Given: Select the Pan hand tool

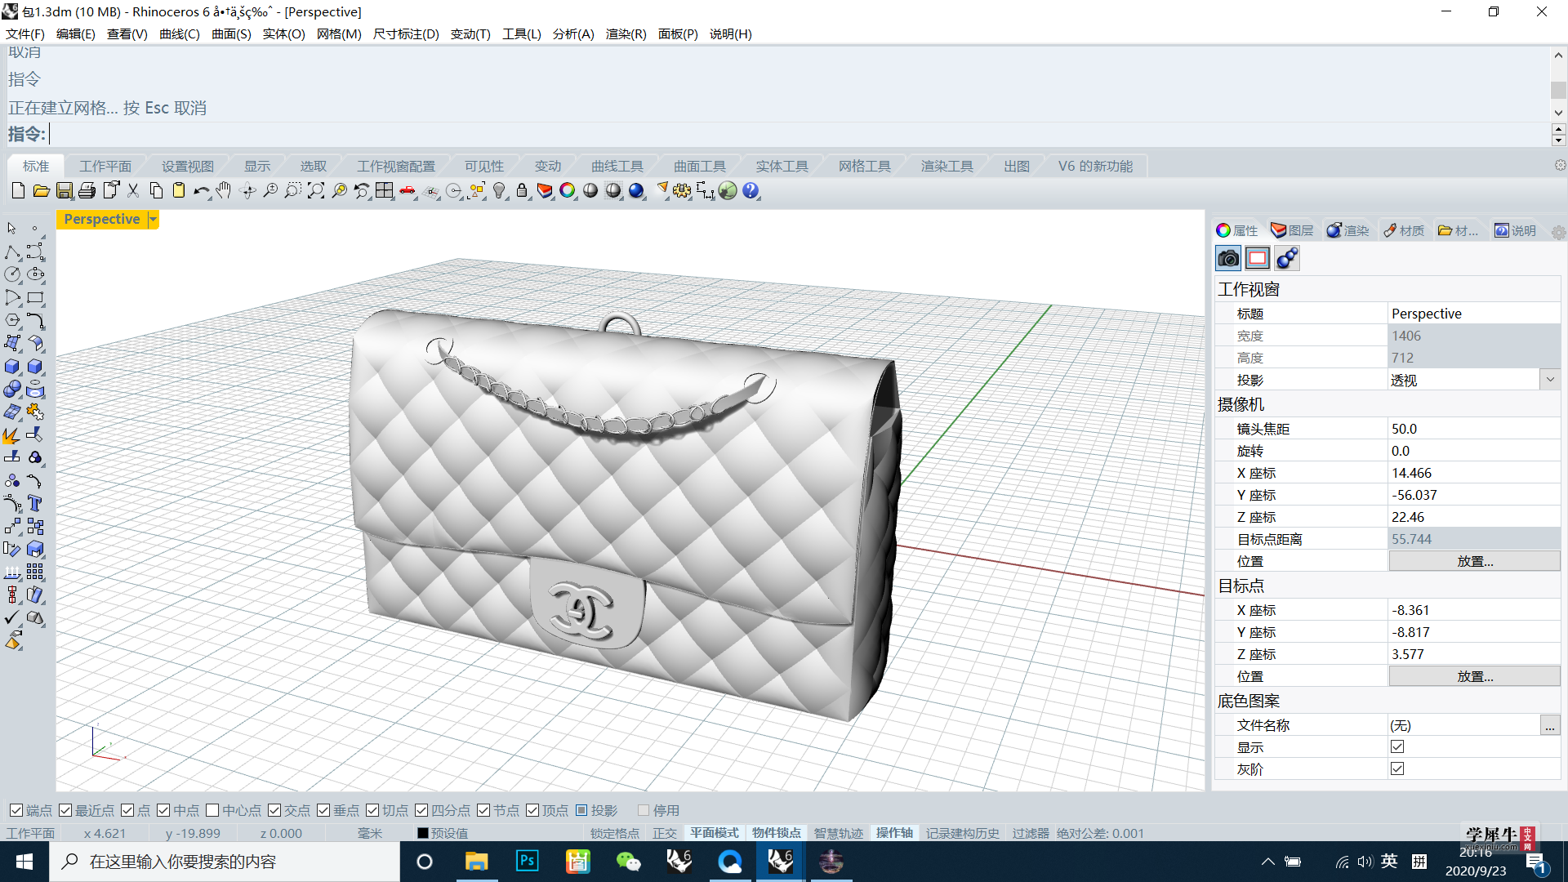Looking at the screenshot, I should coord(224,191).
